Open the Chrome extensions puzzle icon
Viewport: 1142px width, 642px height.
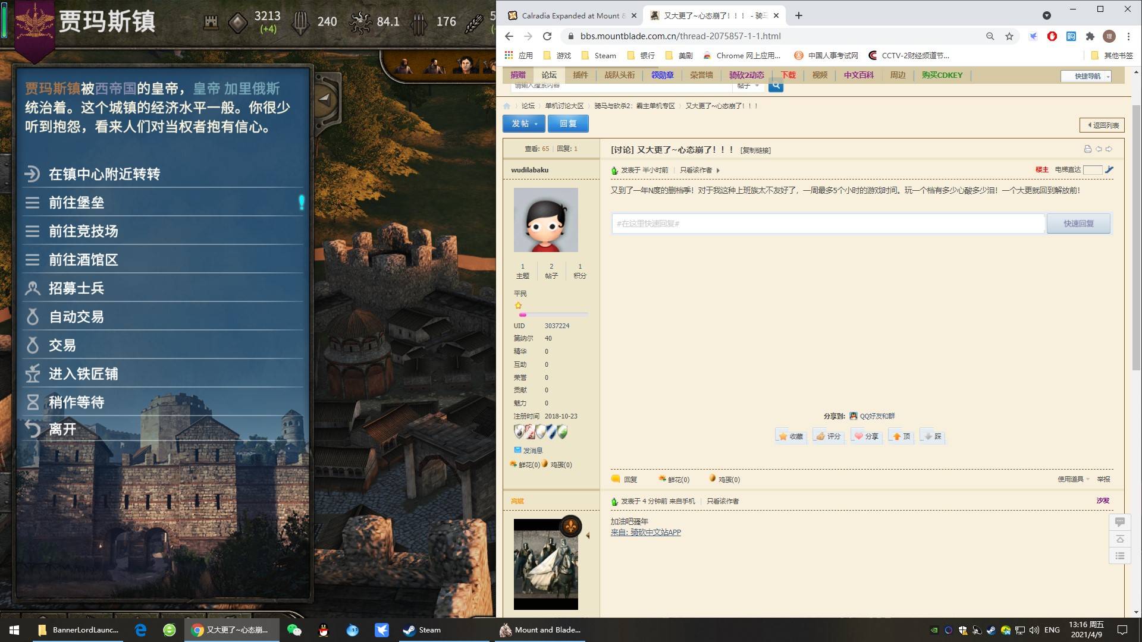pyautogui.click(x=1090, y=36)
